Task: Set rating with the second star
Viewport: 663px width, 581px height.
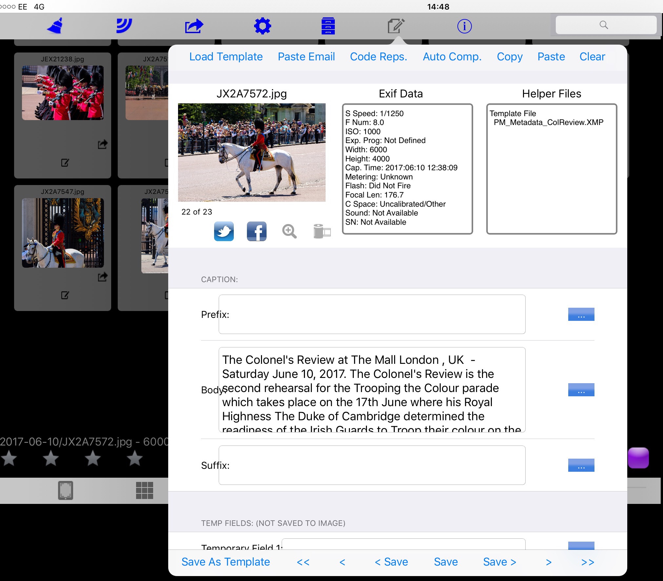Action: (51, 458)
